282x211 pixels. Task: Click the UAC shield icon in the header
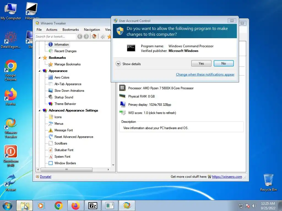pyautogui.click(x=120, y=31)
